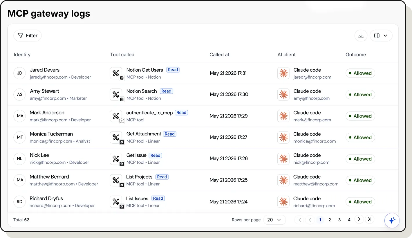412x238 pixels.
Task: Open the AI assistant sparkle button
Action: pos(392,221)
